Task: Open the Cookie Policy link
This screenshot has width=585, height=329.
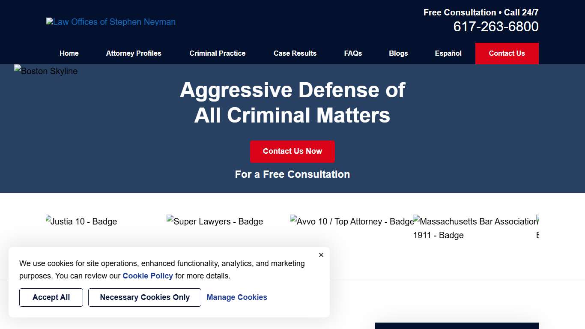Action: [x=148, y=276]
